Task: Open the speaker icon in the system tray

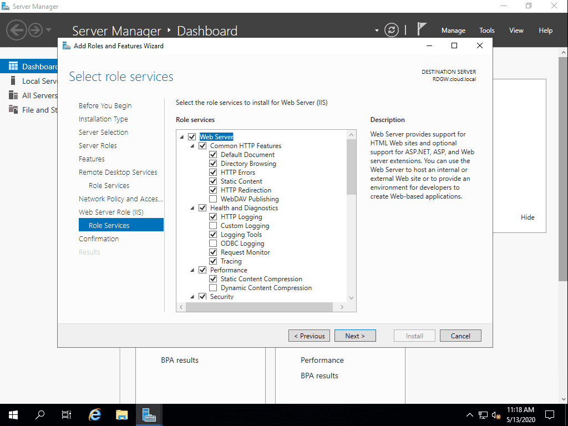Action: (496, 414)
